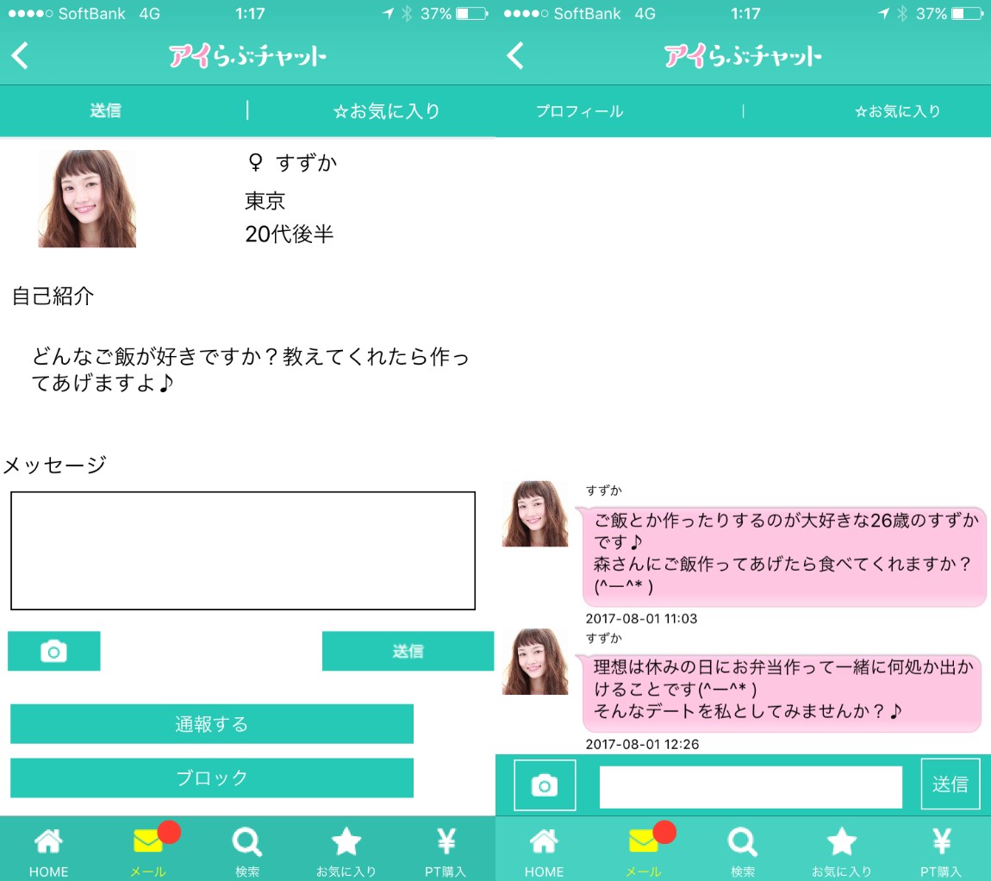Select the camera icon below the message box
This screenshot has width=991, height=881.
pos(53,652)
